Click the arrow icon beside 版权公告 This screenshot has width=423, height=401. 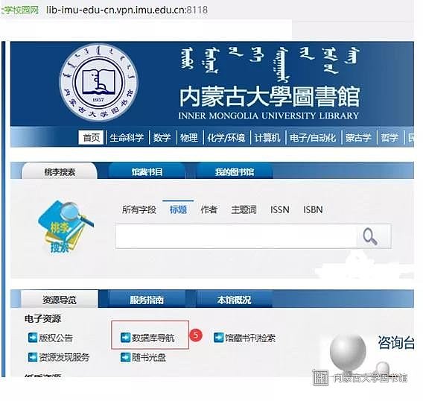(32, 338)
